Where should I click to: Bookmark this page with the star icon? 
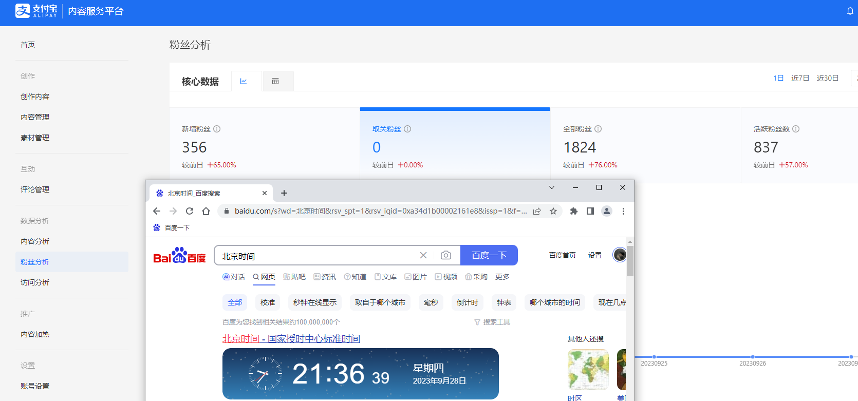tap(553, 211)
